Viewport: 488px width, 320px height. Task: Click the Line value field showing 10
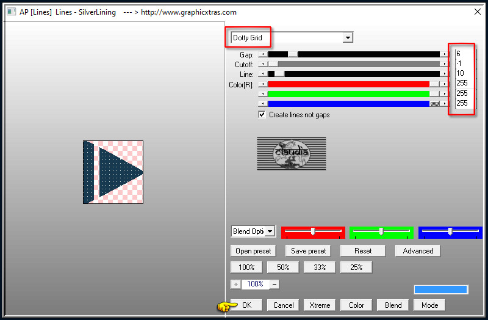[x=464, y=73]
